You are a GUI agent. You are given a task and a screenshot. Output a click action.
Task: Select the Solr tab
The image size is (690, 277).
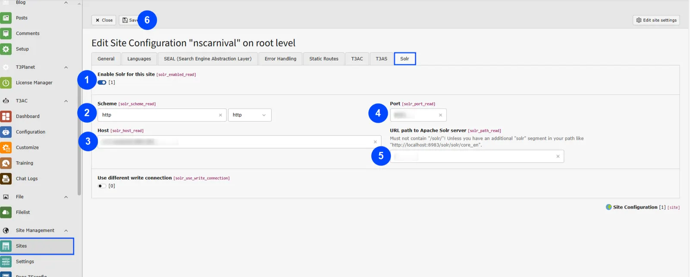[x=405, y=59]
